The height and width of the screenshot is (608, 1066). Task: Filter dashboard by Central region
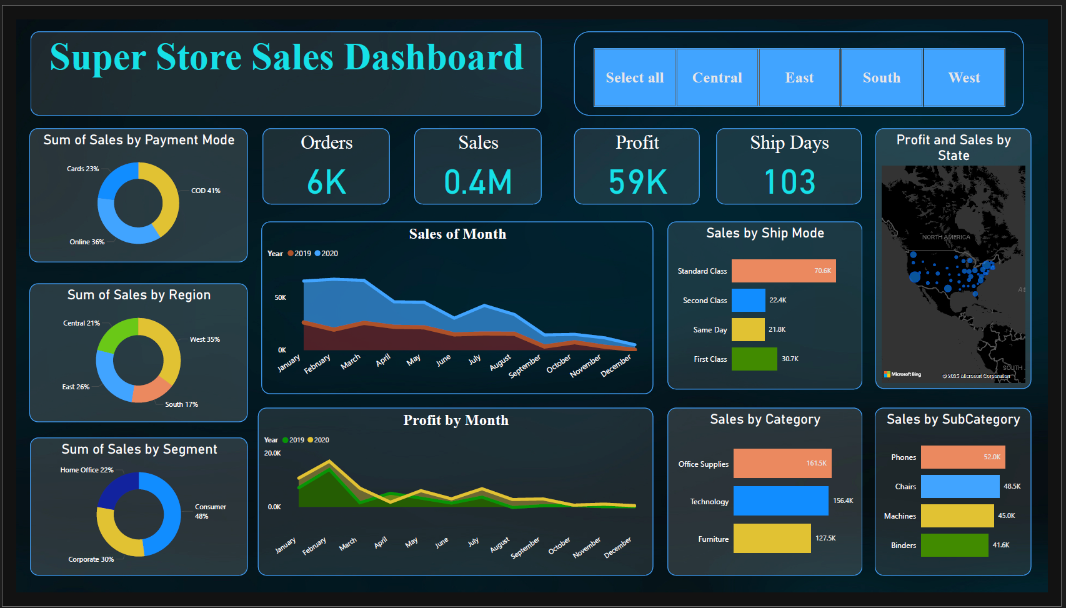[x=717, y=77]
